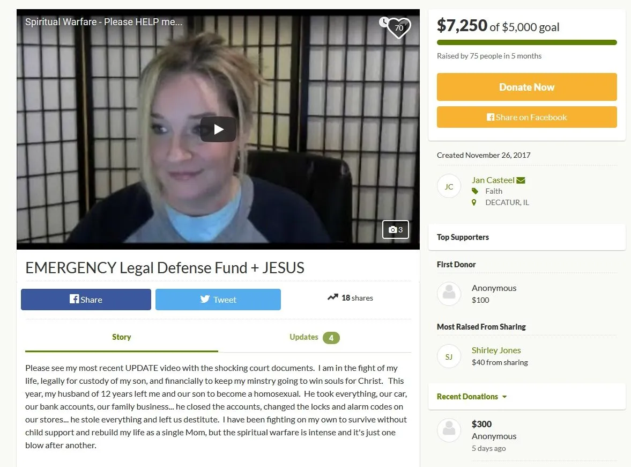
Task: Open the Jan Casteel profile link
Action: [493, 180]
